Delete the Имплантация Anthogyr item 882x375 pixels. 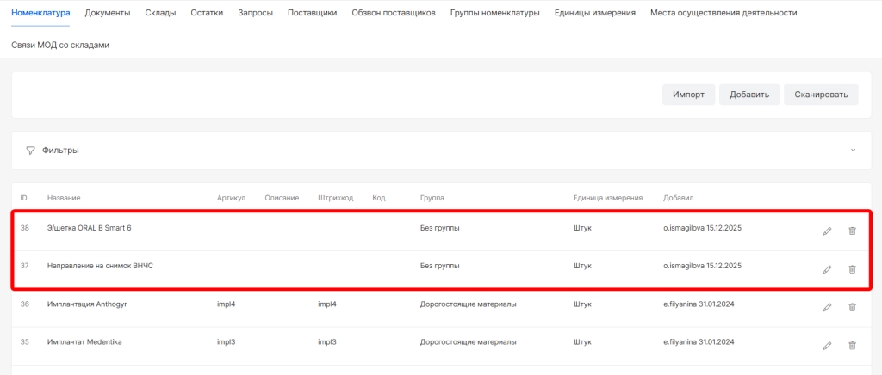pos(852,307)
